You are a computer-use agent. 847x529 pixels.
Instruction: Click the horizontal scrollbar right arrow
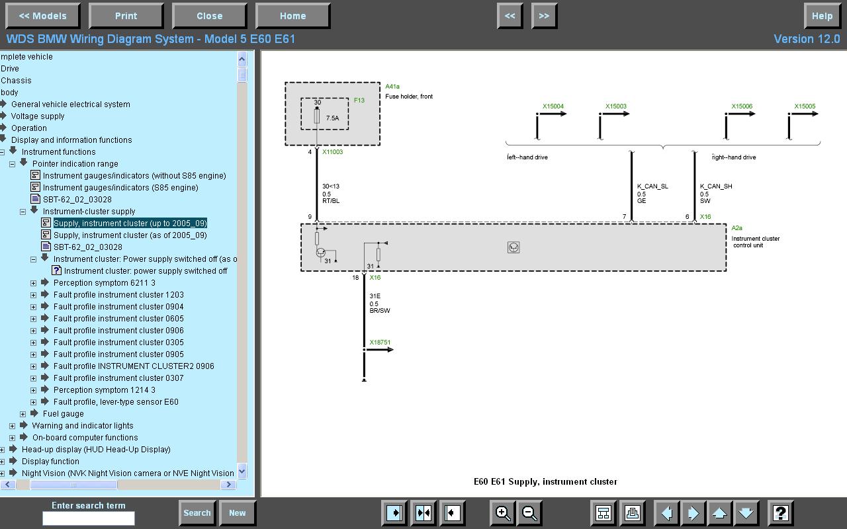pos(230,485)
